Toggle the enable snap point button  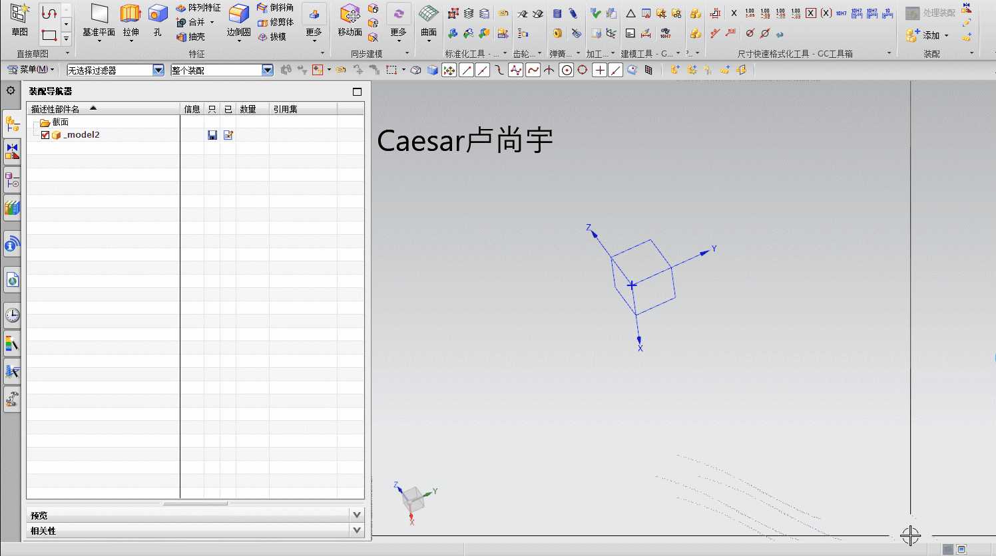click(449, 70)
